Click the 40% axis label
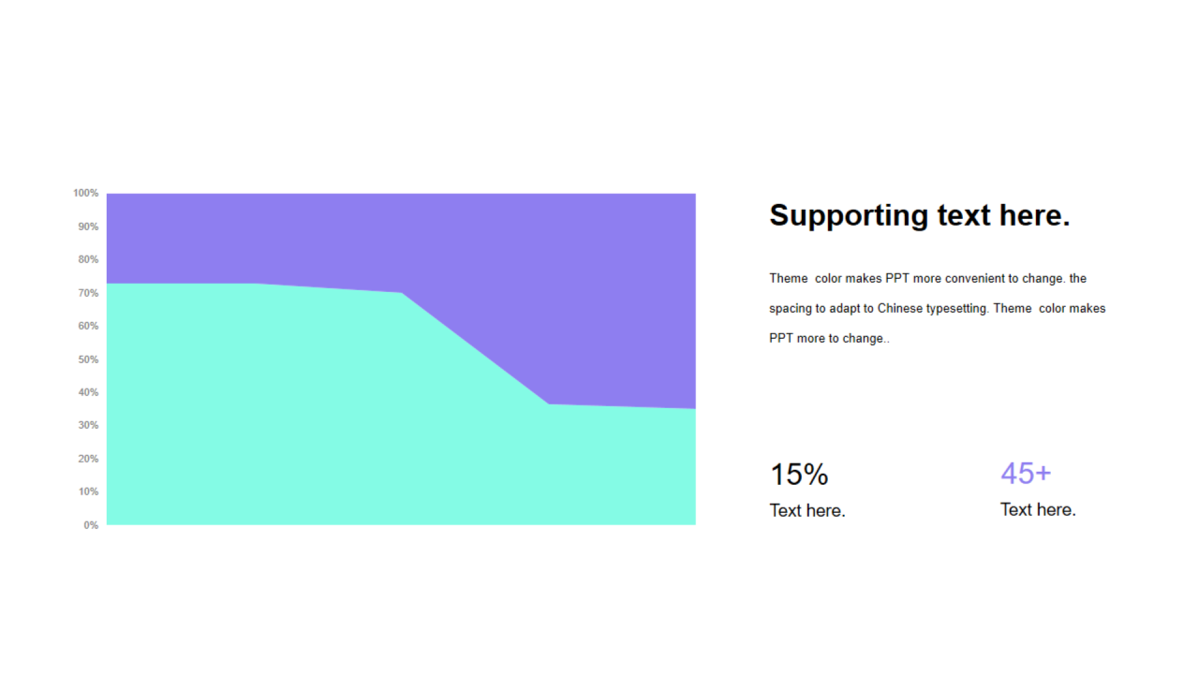Image resolution: width=1199 pixels, height=674 pixels. tap(89, 392)
